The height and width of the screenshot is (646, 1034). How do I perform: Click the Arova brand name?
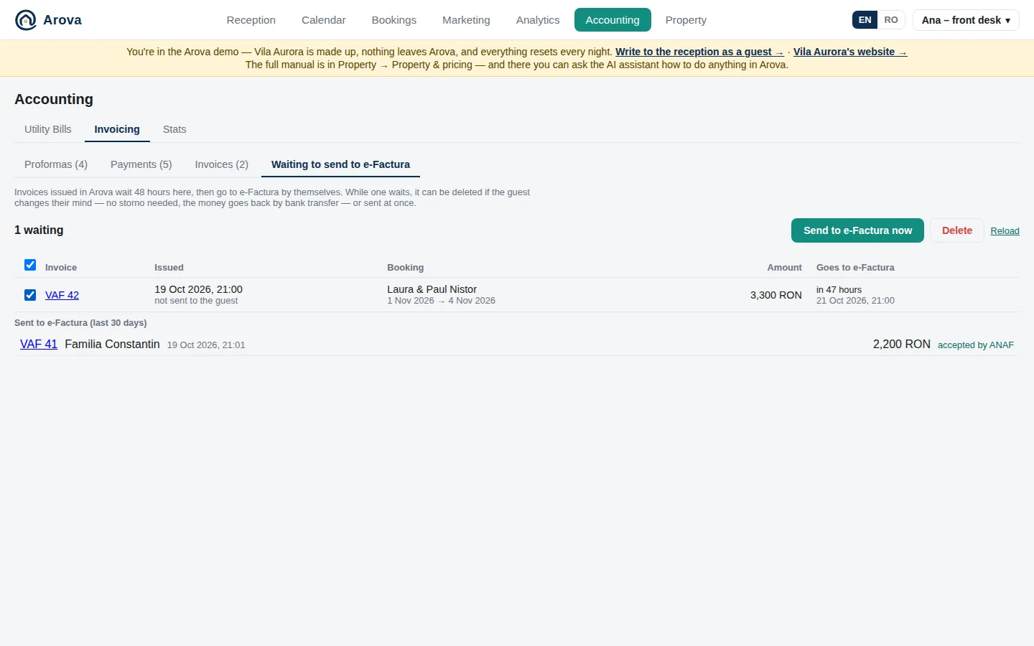62,20
